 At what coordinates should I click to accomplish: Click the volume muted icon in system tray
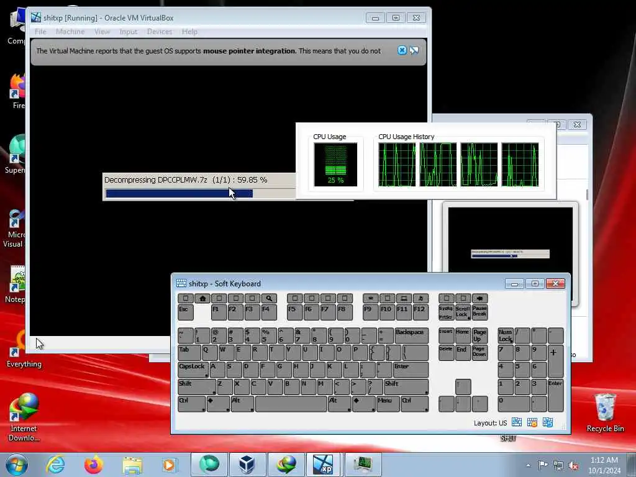(573, 466)
